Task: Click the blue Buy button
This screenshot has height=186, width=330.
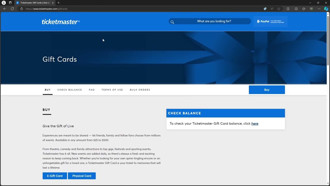Action: (x=267, y=90)
